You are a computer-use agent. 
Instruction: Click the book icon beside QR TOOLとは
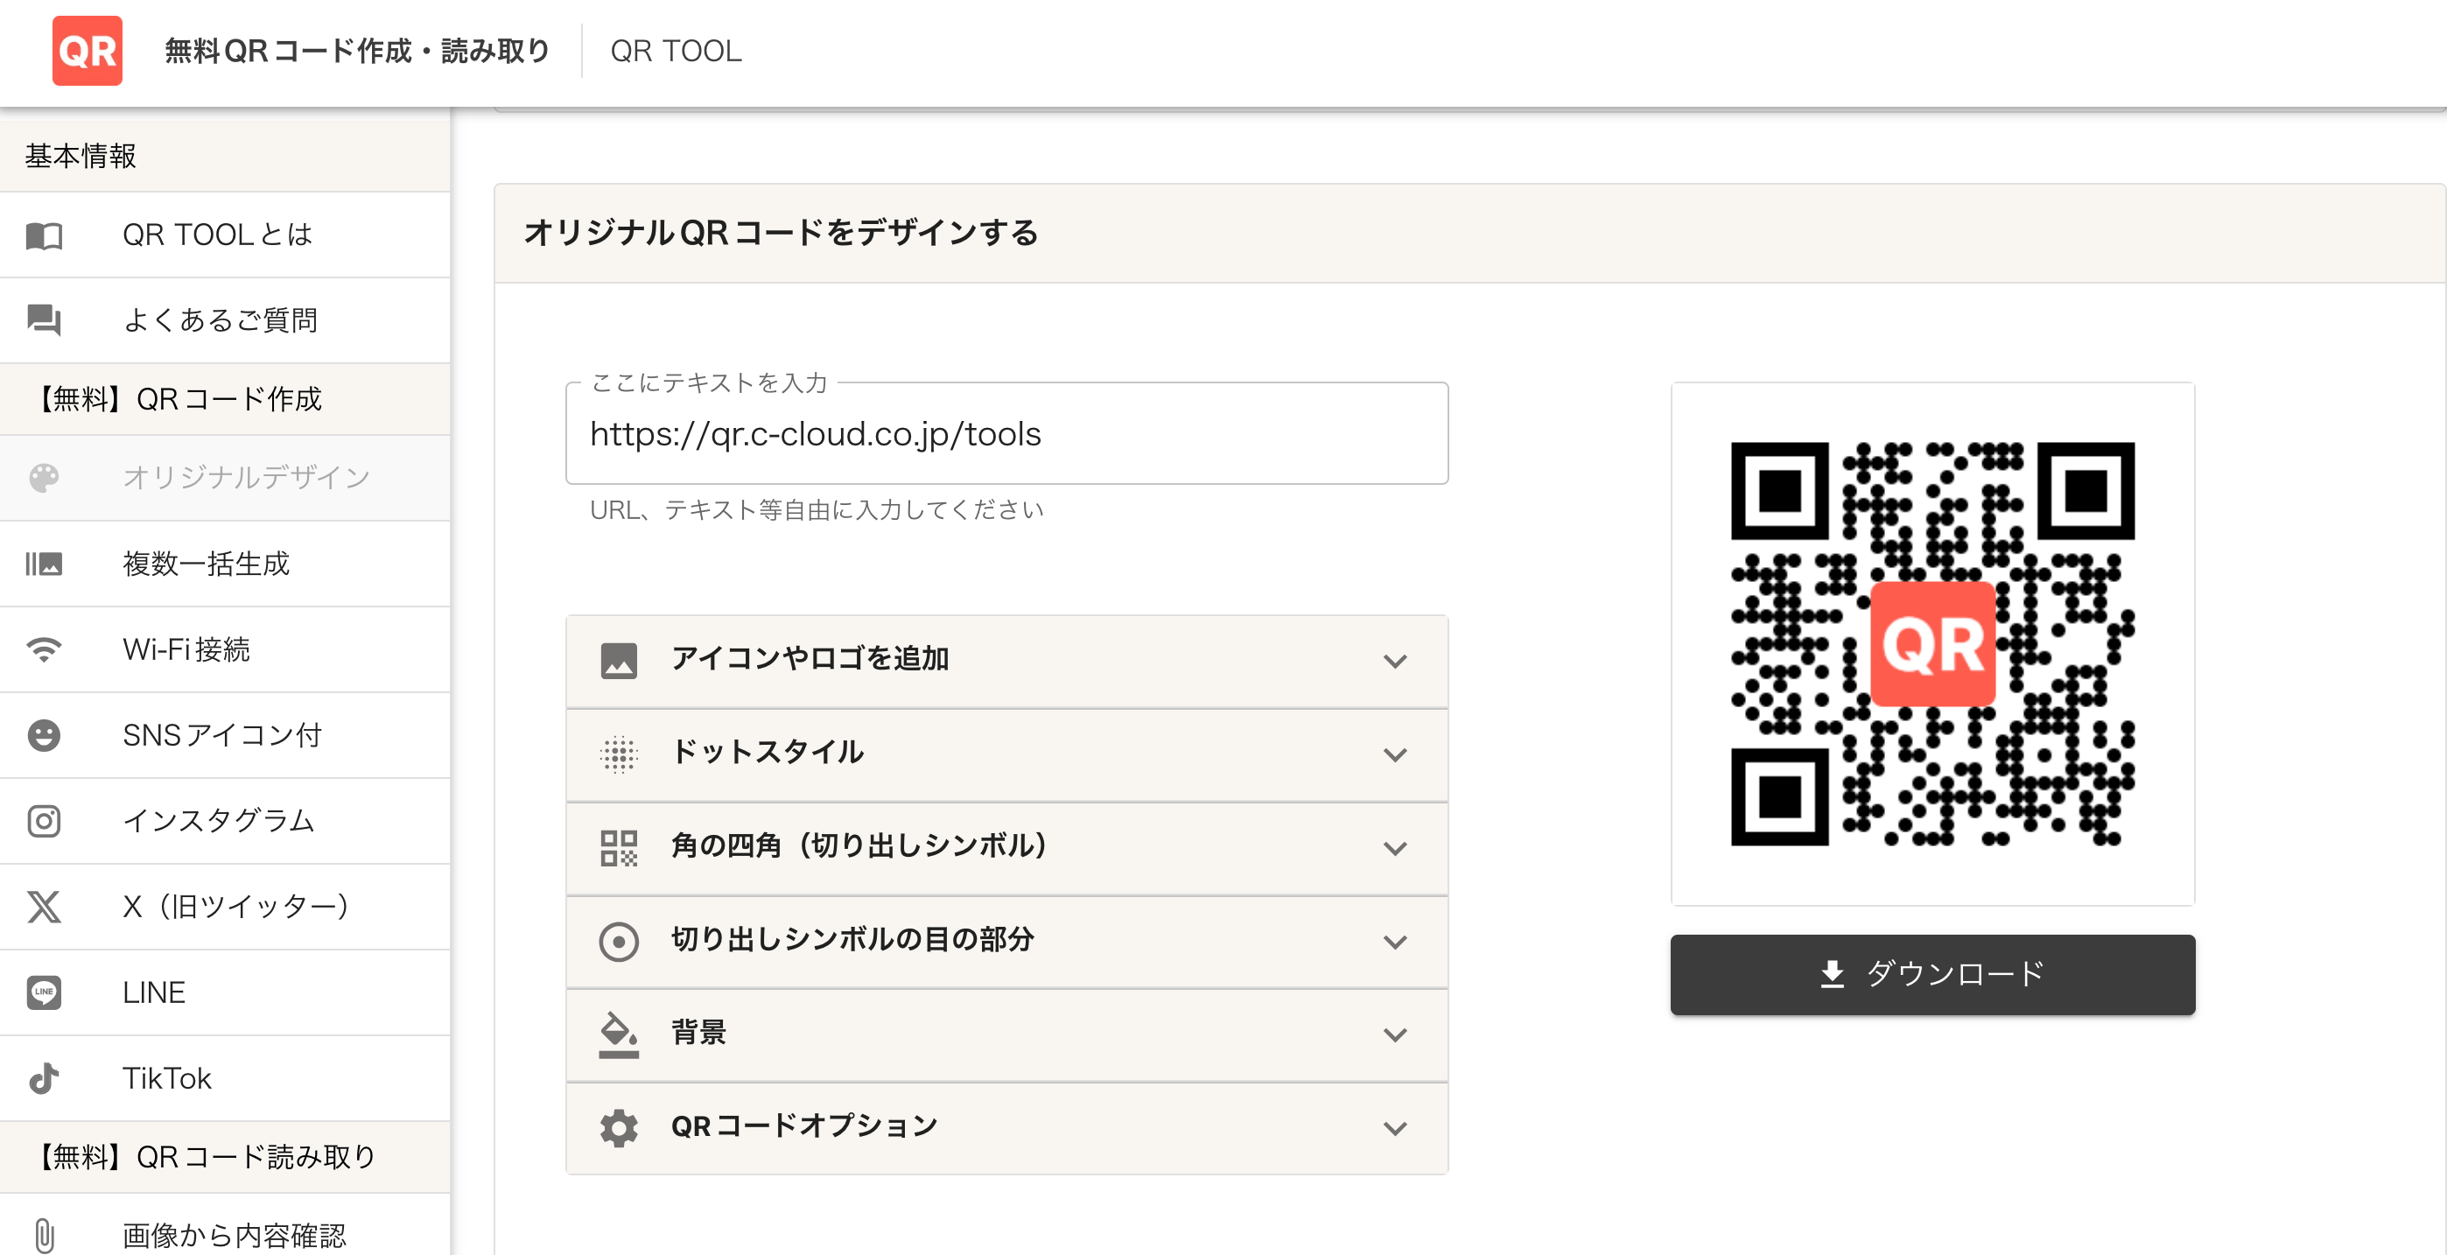tap(44, 235)
